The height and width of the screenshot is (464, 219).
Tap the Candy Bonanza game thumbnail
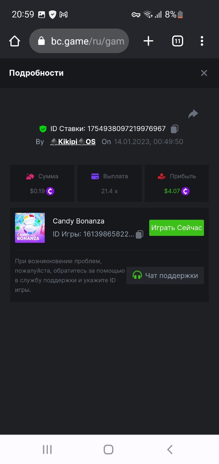30,228
